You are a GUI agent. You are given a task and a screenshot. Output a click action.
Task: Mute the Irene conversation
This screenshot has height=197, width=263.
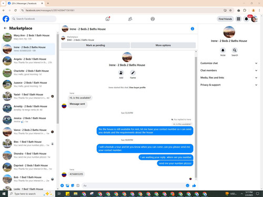tap(222, 50)
